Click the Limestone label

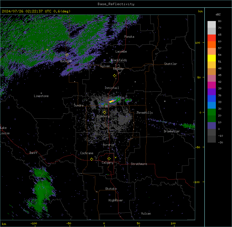(x=41, y=96)
